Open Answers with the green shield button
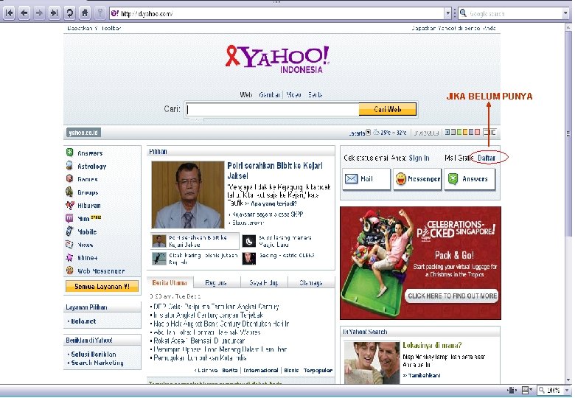 point(470,179)
